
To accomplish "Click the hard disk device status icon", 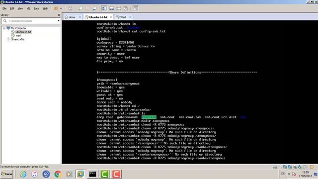I will tap(275, 167).
